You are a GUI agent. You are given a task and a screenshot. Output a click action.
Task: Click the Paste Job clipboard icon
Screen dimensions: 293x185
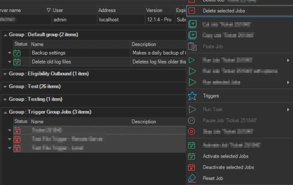[192, 47]
